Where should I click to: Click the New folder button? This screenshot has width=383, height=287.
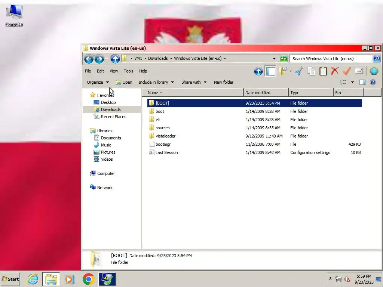point(224,82)
